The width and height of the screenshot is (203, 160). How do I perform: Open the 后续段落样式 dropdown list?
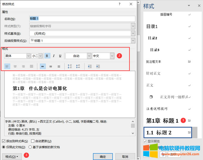click(133, 41)
